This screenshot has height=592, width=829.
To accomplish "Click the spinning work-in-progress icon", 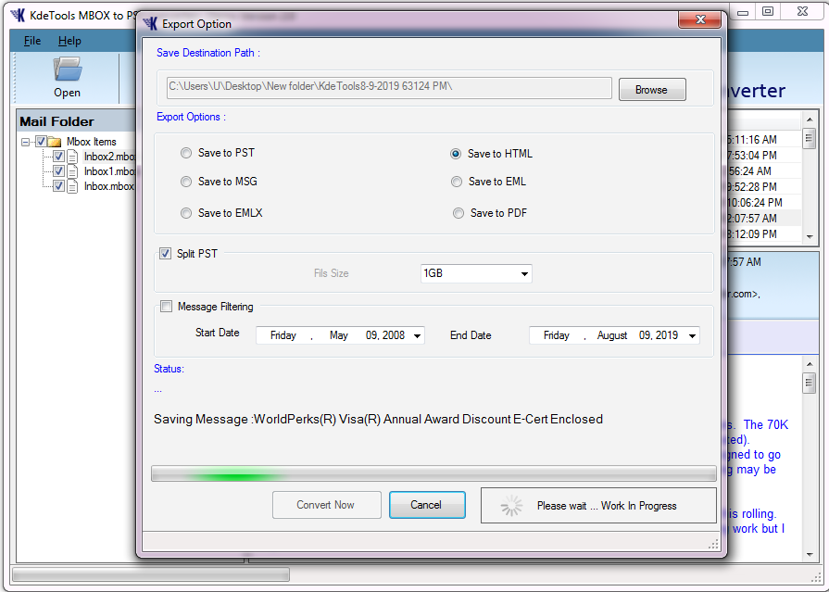I will pos(511,506).
